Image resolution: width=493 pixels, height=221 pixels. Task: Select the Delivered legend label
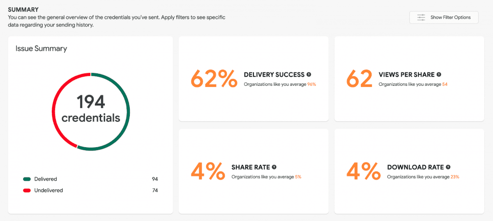pos(46,179)
